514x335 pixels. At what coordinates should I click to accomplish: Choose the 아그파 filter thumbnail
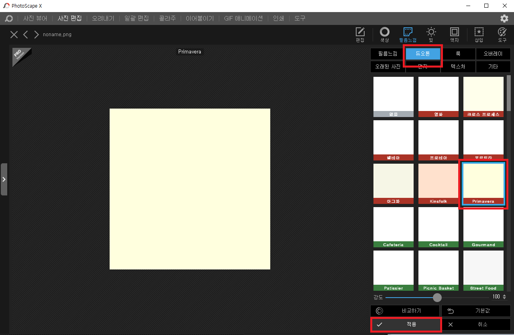394,184
